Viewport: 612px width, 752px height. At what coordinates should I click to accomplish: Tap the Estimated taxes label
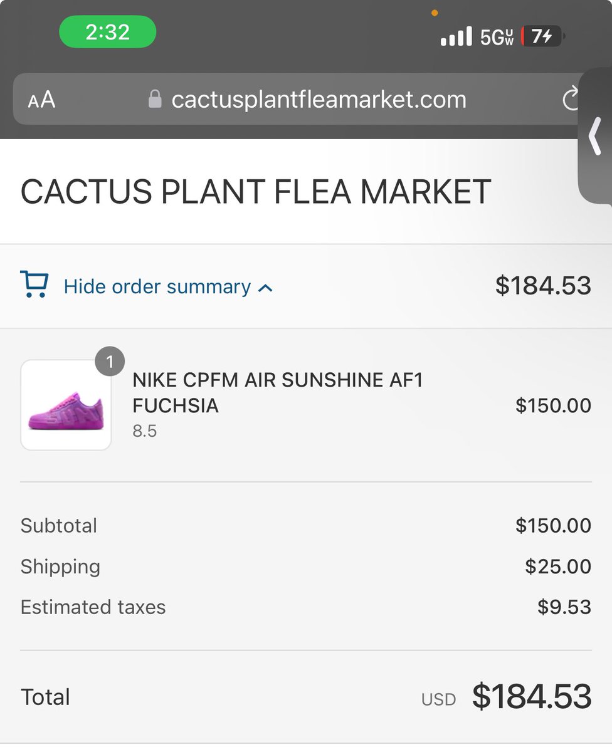tap(93, 607)
